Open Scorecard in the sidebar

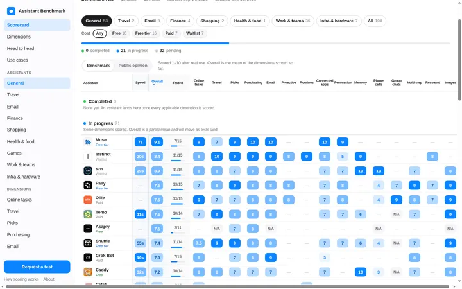pos(37,25)
